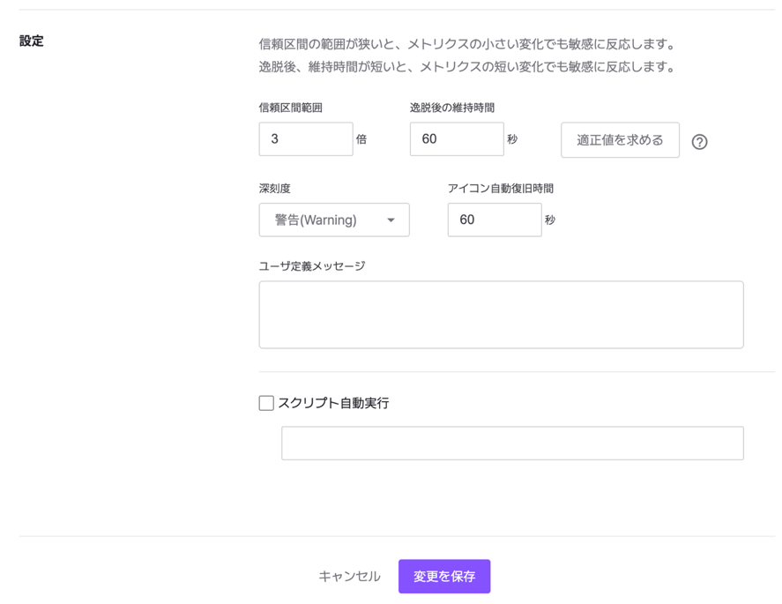Click the 倍 unit beside the confidence input
This screenshot has width=782, height=604.
pyautogui.click(x=361, y=139)
